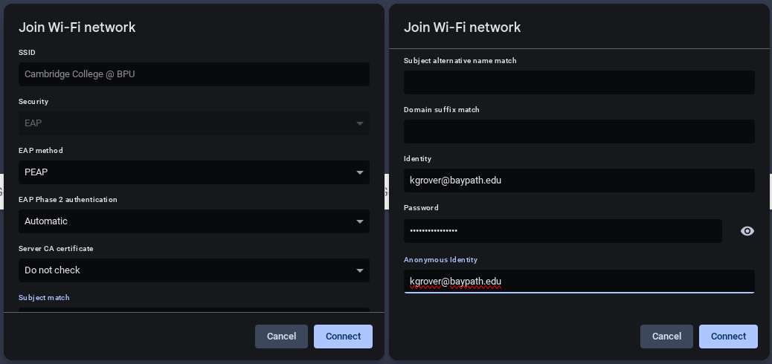Click the disabled Security dropdown showing EAP
772x364 pixels.
(x=193, y=123)
